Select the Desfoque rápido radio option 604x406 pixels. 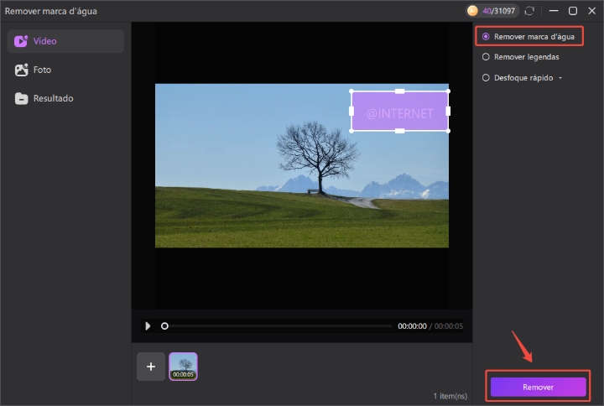[486, 77]
